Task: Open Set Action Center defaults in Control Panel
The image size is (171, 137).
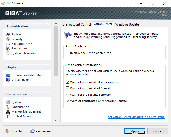Action: pos(137,117)
